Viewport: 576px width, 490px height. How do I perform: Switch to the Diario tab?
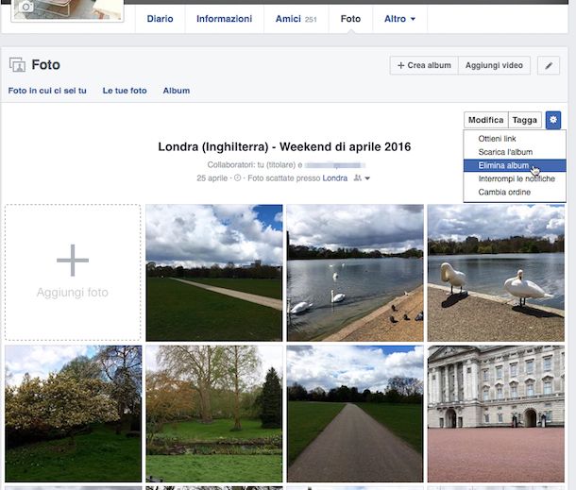pyautogui.click(x=166, y=19)
